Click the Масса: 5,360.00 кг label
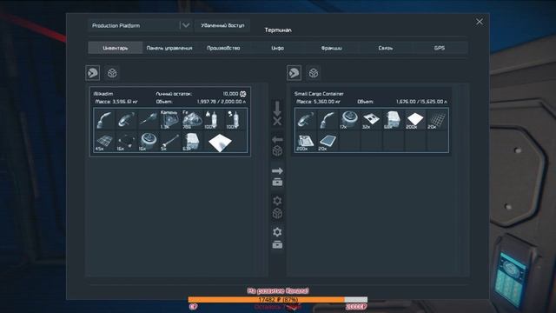This screenshot has width=556, height=313. pyautogui.click(x=318, y=102)
